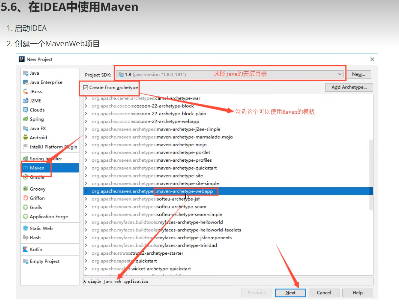The height and width of the screenshot is (304, 399).
Task: Click the archetype list vertical scrollbar
Action: click(371, 174)
